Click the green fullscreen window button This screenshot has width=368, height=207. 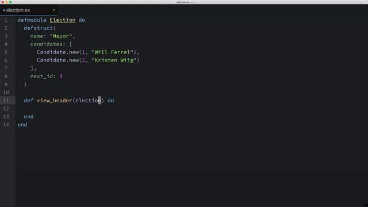[x=10, y=2]
